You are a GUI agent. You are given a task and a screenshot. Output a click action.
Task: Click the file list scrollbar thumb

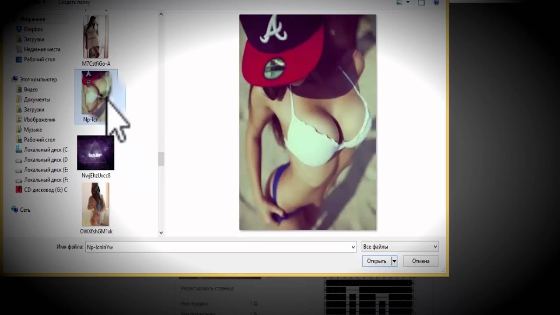[x=161, y=159]
